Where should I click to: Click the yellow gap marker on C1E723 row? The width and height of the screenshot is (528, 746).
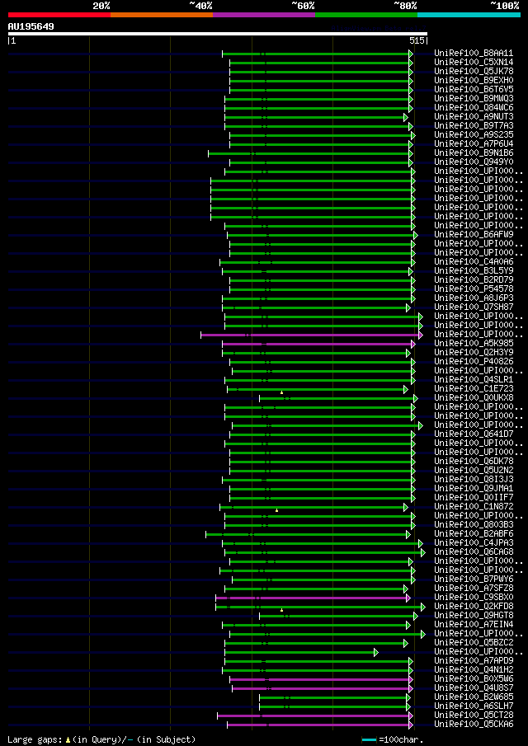(x=282, y=392)
